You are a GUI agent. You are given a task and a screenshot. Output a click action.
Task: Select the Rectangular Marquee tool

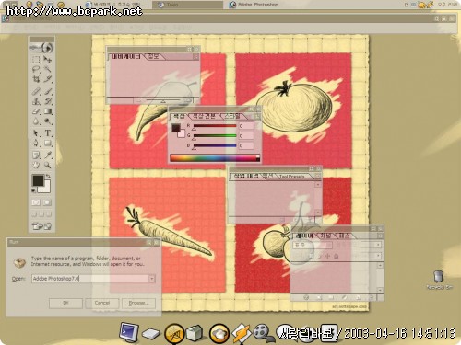[36, 60]
